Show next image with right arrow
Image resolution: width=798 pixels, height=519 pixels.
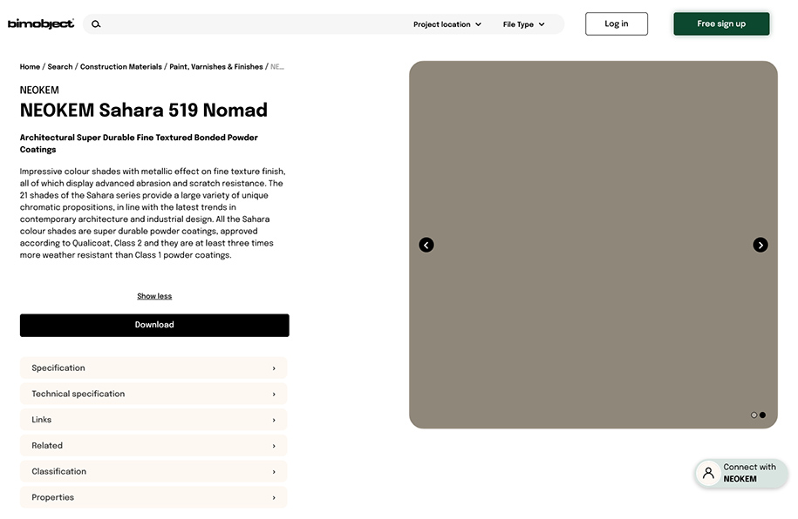(760, 245)
